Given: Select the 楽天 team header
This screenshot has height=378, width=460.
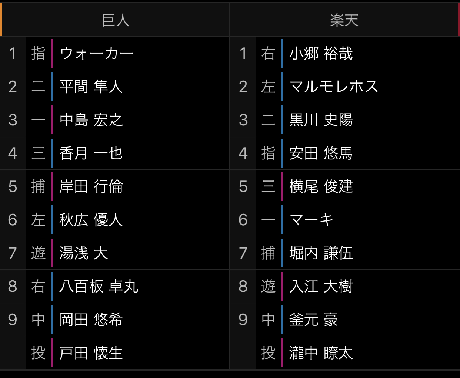Looking at the screenshot, I should [344, 20].
